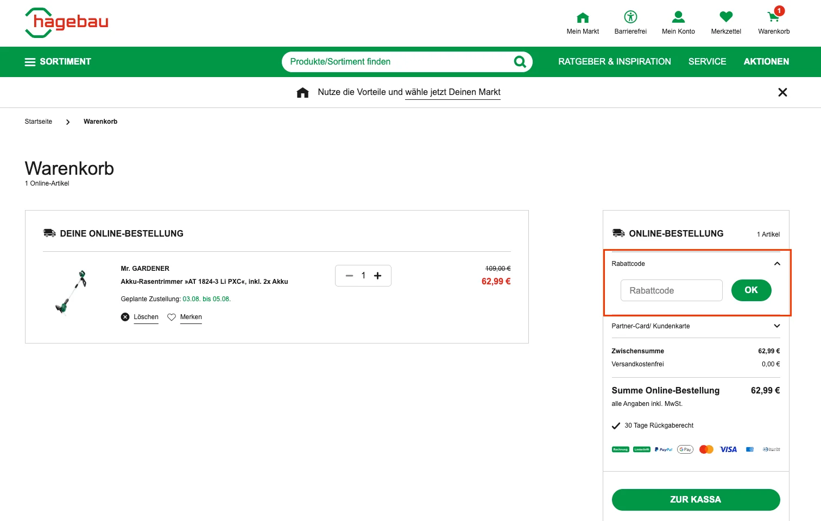Open Warenkorb cart icon in header
The width and height of the screenshot is (821, 521).
tap(774, 17)
